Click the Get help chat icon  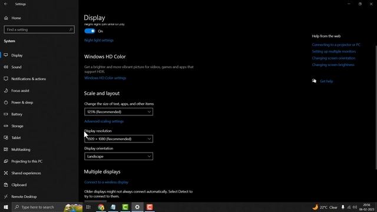point(314,81)
